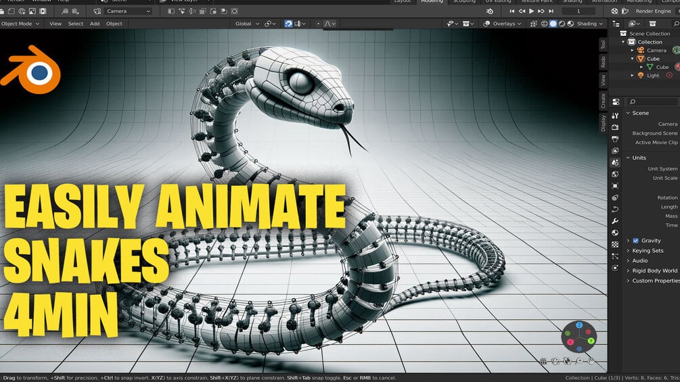Jump to start frame button

(x=512, y=11)
